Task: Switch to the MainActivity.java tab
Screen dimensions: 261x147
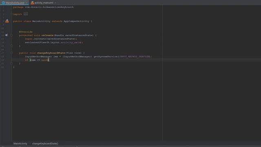Action: pyautogui.click(x=15, y=3)
